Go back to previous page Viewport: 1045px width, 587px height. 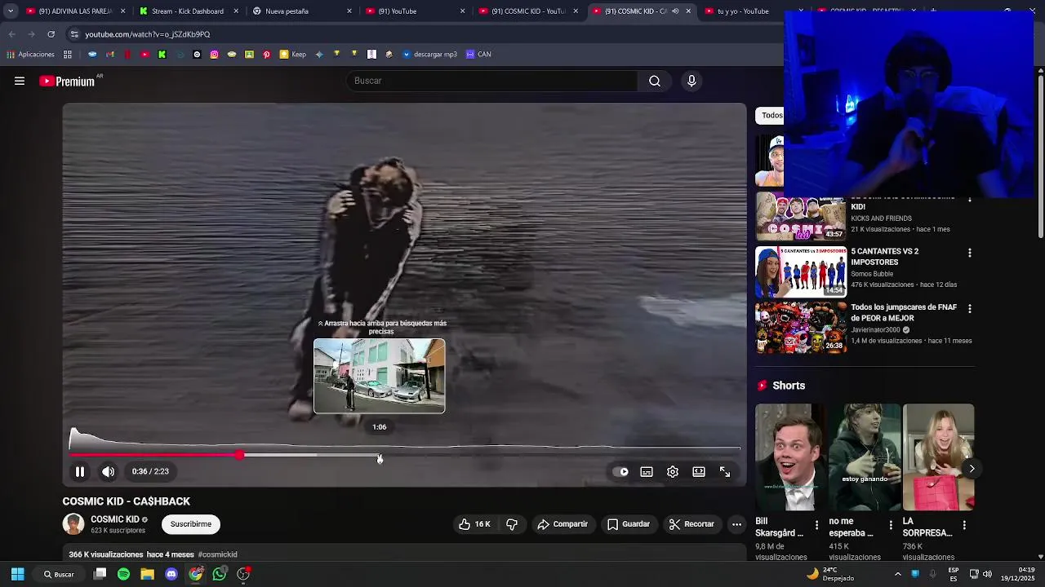(12, 34)
